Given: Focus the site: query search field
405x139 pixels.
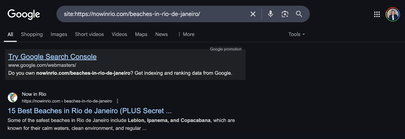Looking at the screenshot, I should click(x=152, y=14).
